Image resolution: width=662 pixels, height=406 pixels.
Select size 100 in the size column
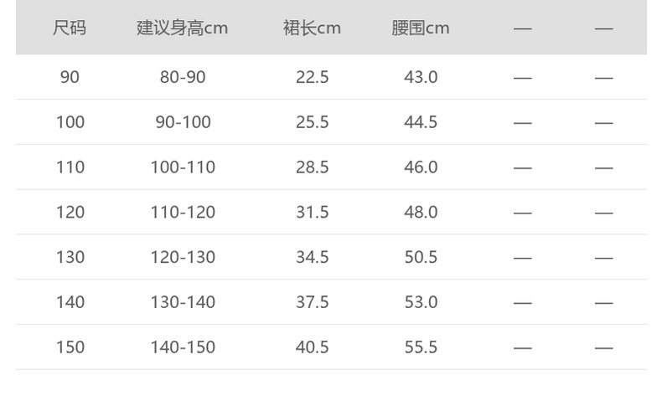[x=70, y=122]
